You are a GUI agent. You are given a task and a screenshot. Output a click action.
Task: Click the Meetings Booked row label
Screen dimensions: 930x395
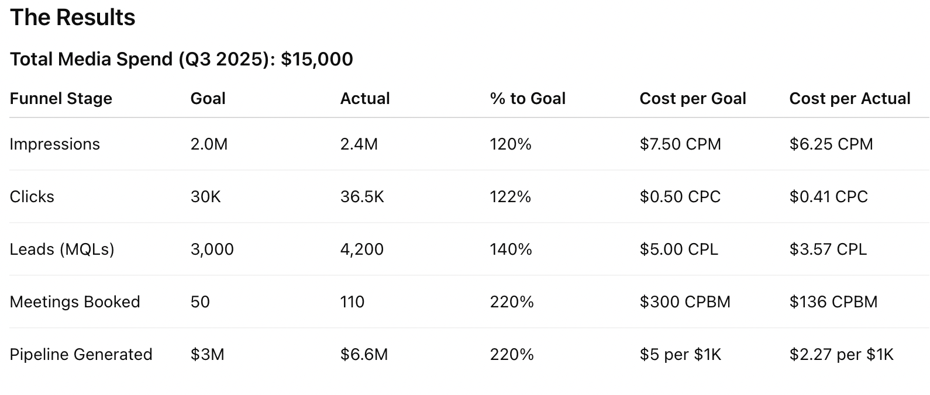click(x=75, y=302)
